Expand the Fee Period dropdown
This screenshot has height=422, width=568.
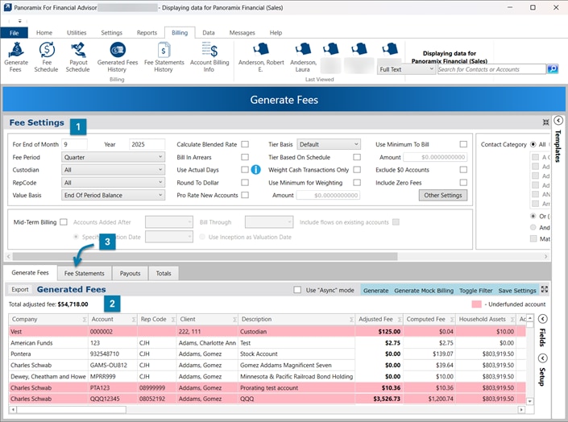[x=113, y=157]
